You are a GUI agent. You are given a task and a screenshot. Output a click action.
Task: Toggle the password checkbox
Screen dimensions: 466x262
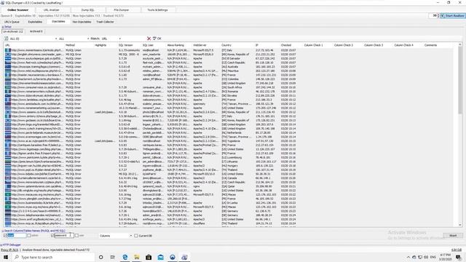52,236
